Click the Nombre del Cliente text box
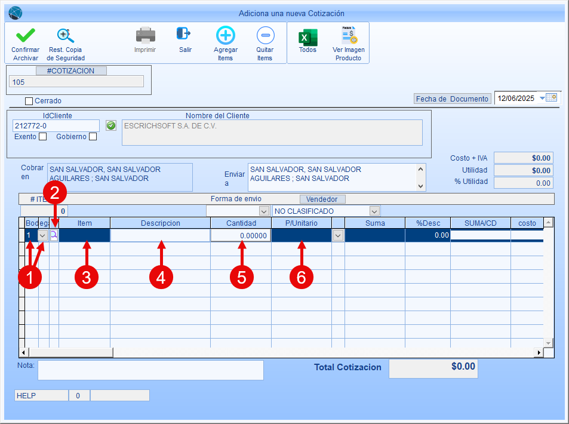Viewport: 569px width, 424px height. [272, 133]
